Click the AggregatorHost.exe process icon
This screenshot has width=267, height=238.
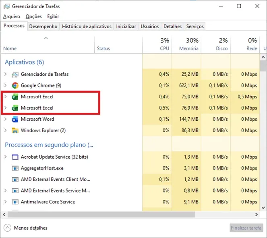[x=15, y=168]
